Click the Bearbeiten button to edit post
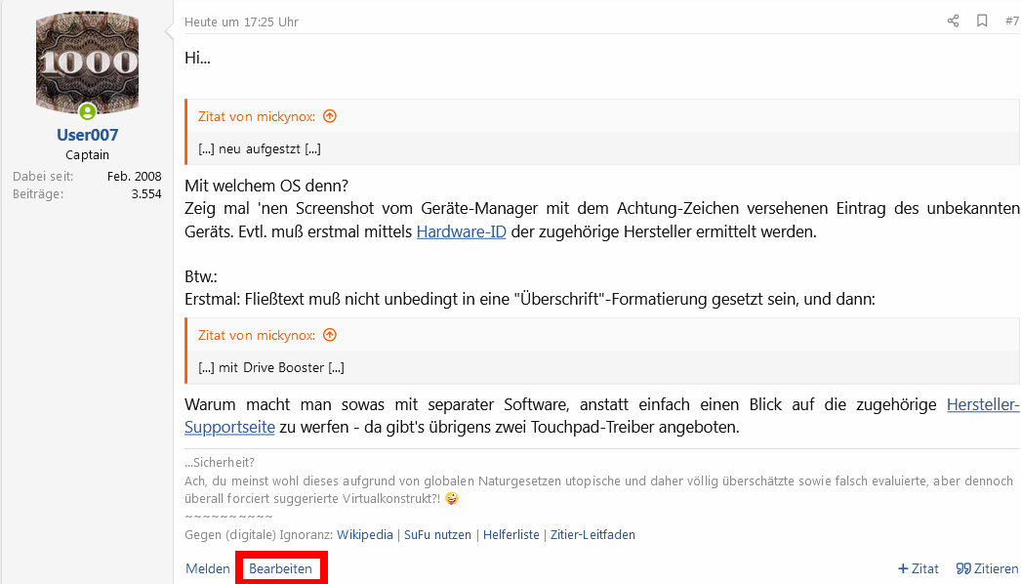This screenshot has width=1021, height=584. click(x=281, y=567)
